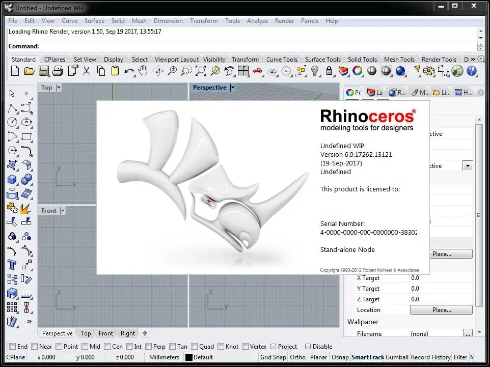Click the Copy icon in Standard toolbar
Image resolution: width=490 pixels, height=367 pixels.
point(101,71)
